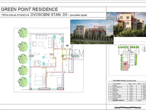
Task: Click the scale bar at bottom right
Action: coord(127,108)
